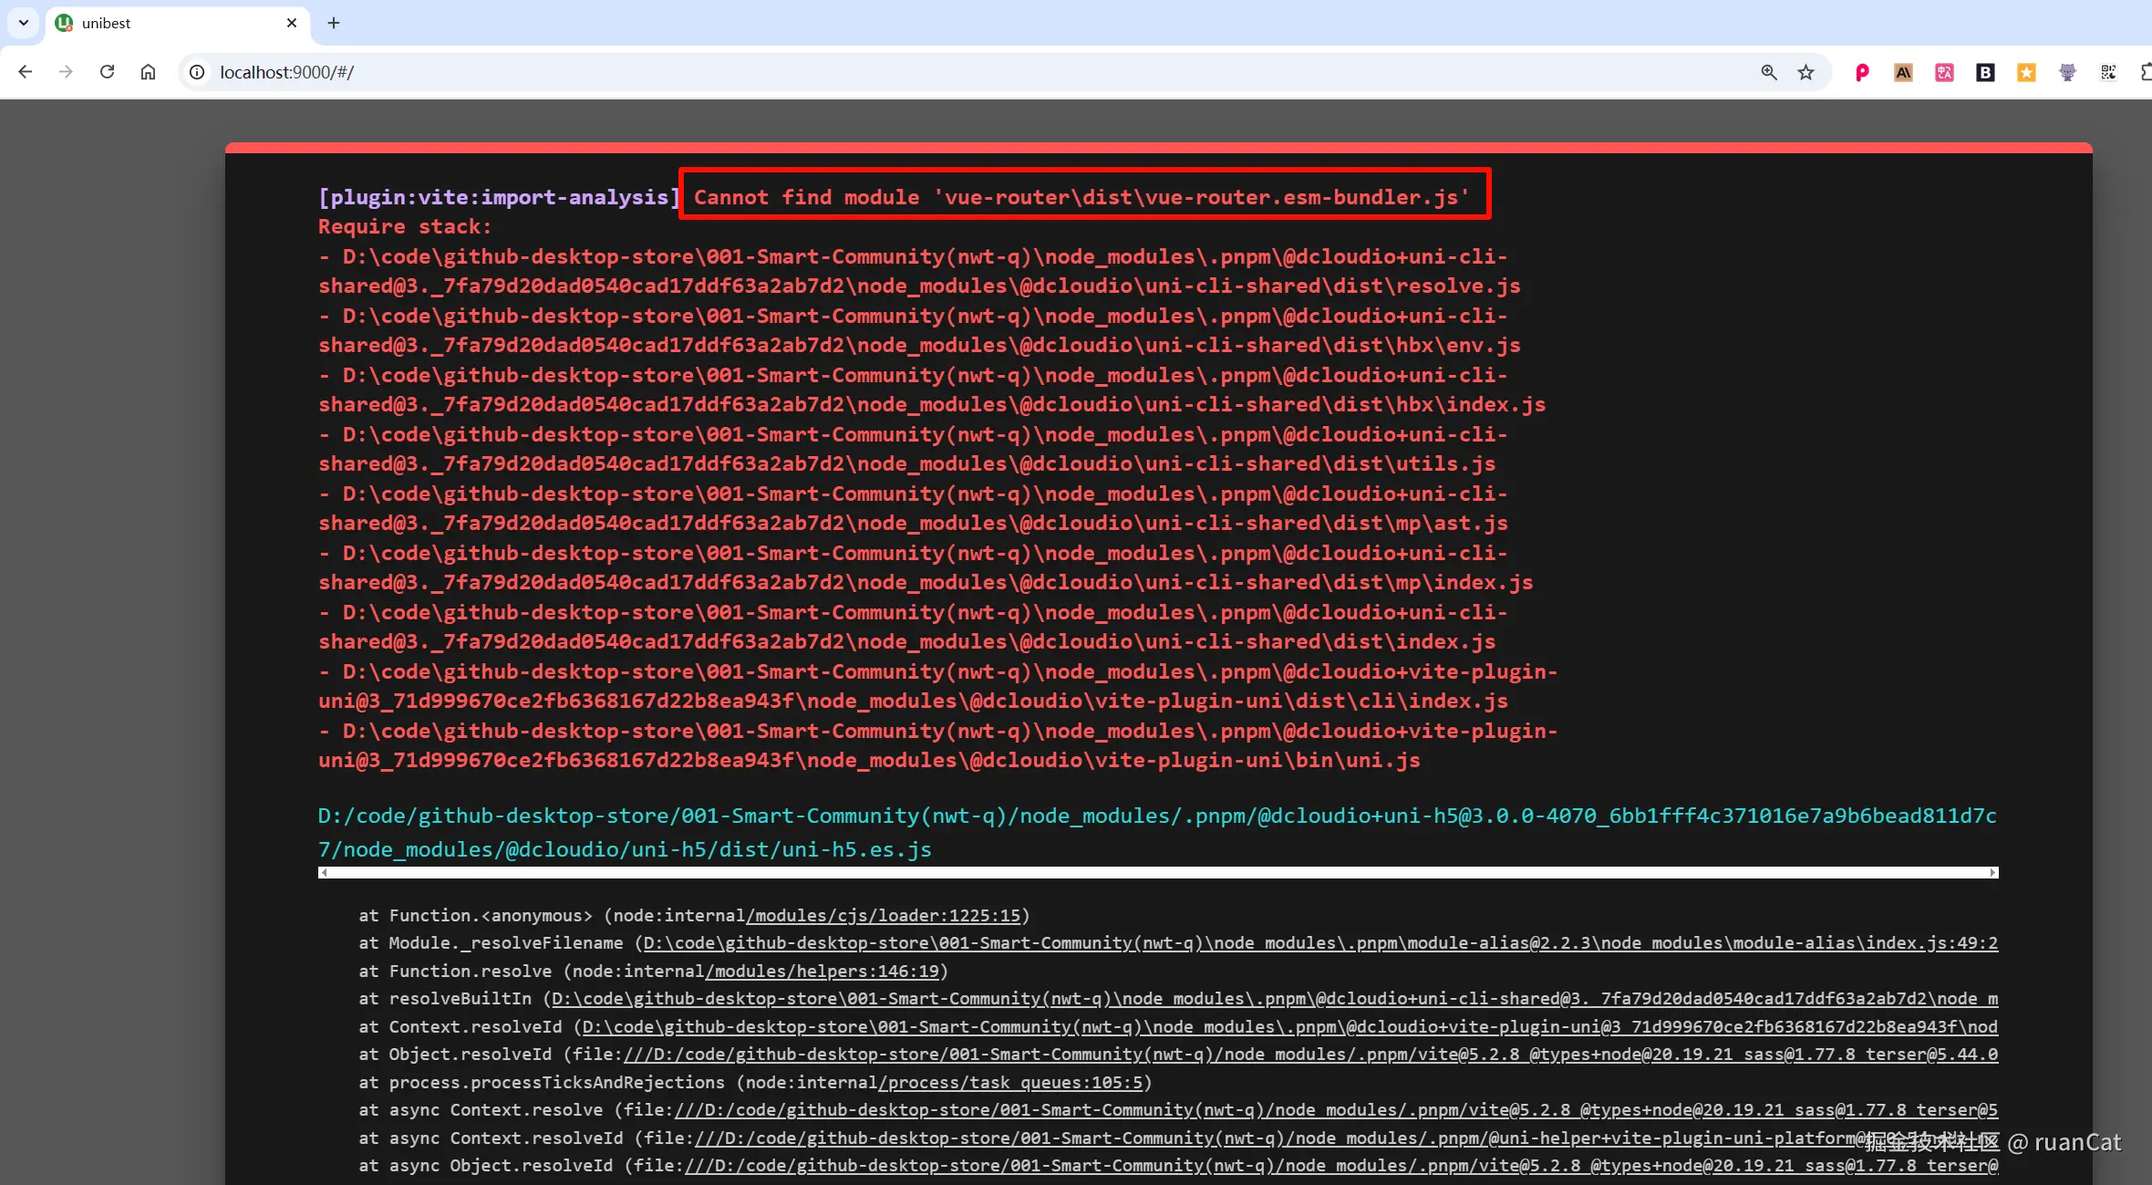Screen dimensions: 2152x1185
Task: Open the page zoom magnifier icon
Action: tap(1768, 72)
